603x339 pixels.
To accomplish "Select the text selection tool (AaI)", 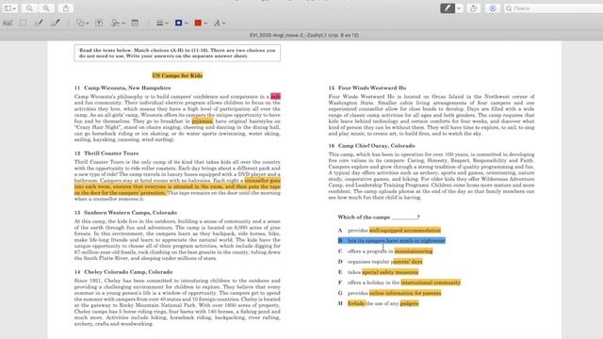I will pyautogui.click(x=8, y=23).
